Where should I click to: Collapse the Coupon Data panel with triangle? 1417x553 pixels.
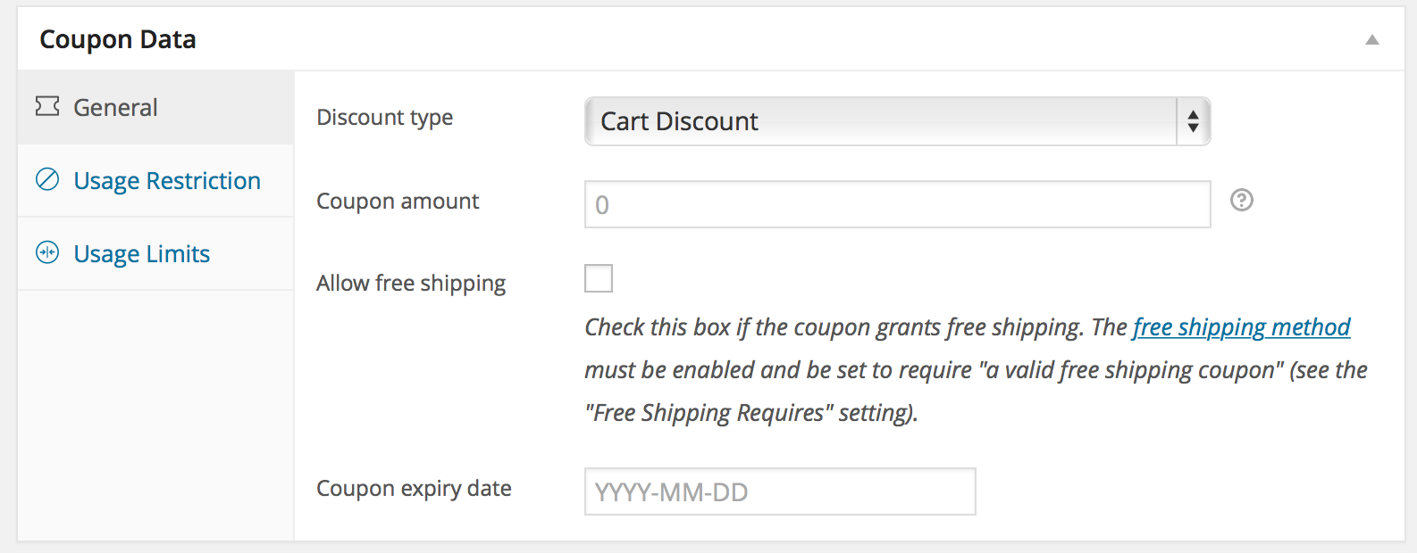pyautogui.click(x=1372, y=39)
